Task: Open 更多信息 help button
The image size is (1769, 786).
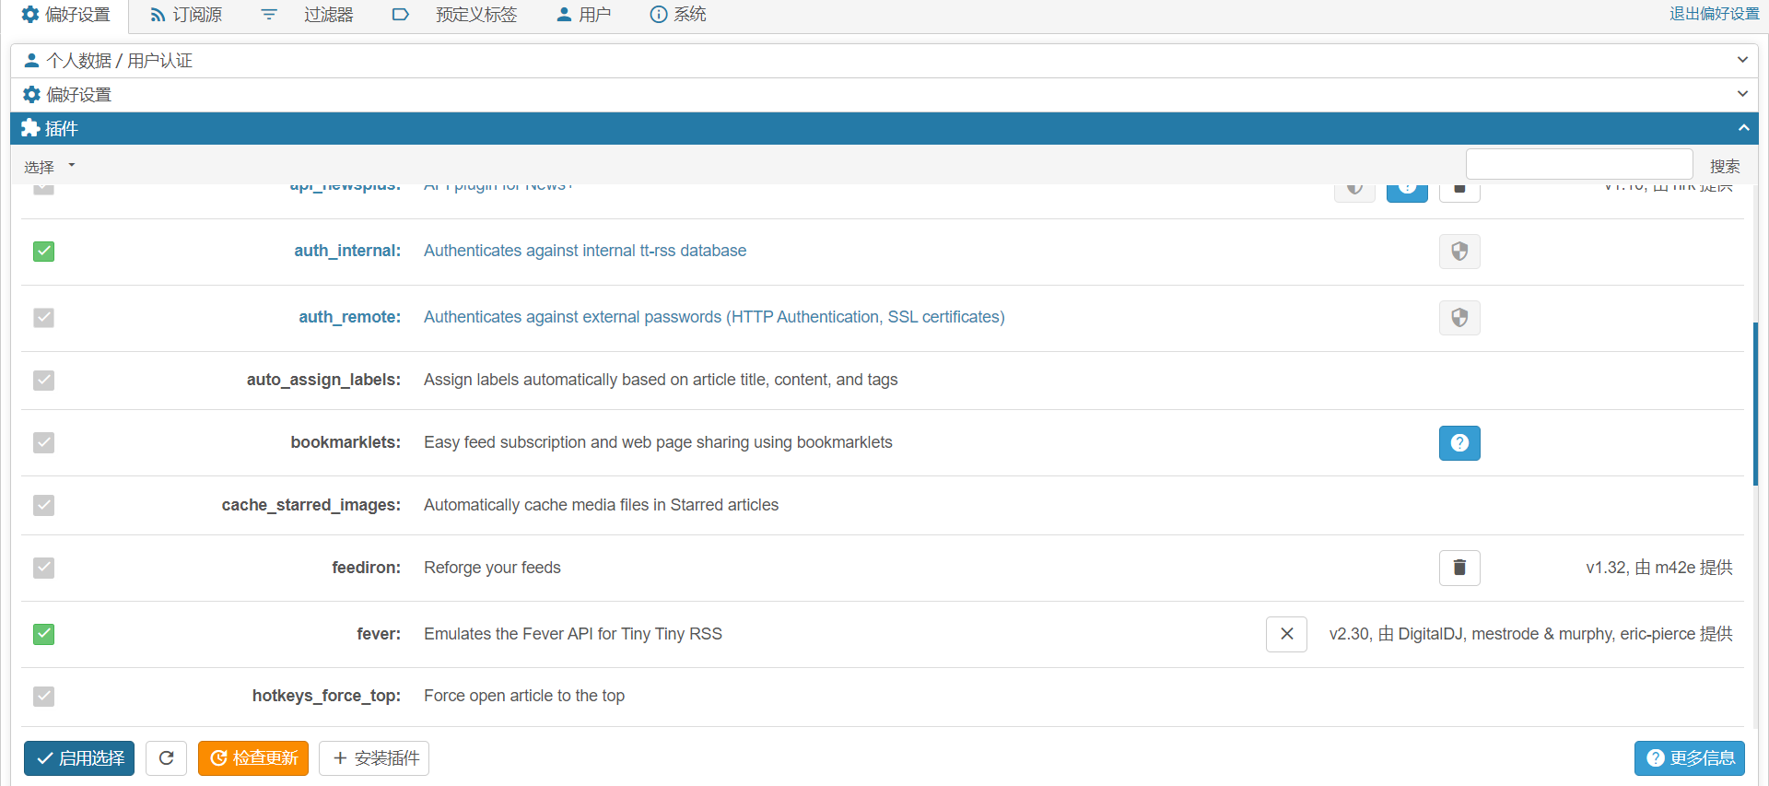Action: click(1690, 758)
